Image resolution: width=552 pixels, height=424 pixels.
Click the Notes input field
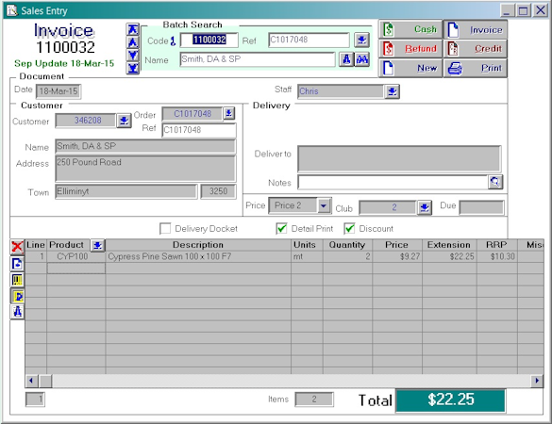393,182
